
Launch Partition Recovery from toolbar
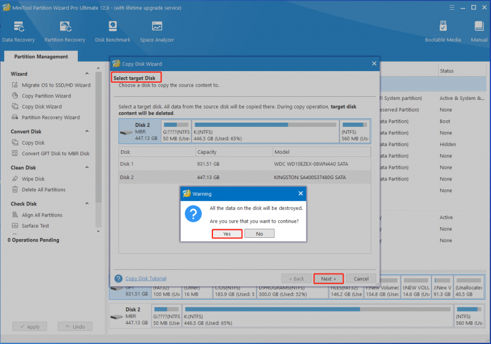(x=65, y=31)
